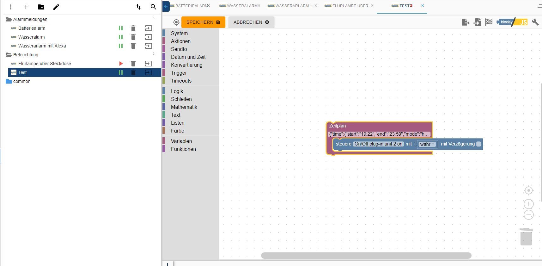Collapse the Alarmmeldungen folder
The height and width of the screenshot is (266, 542).
pyautogui.click(x=9, y=19)
